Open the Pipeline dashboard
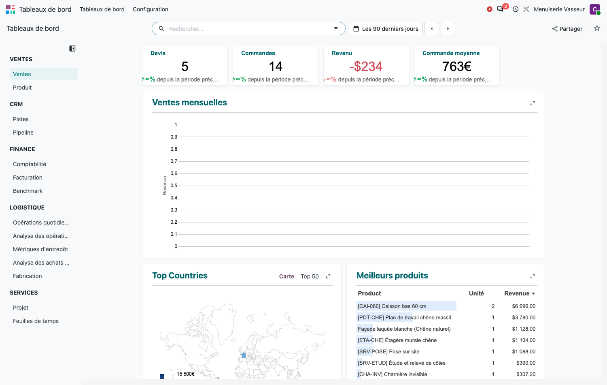The height and width of the screenshot is (385, 607). [x=44, y=133]
